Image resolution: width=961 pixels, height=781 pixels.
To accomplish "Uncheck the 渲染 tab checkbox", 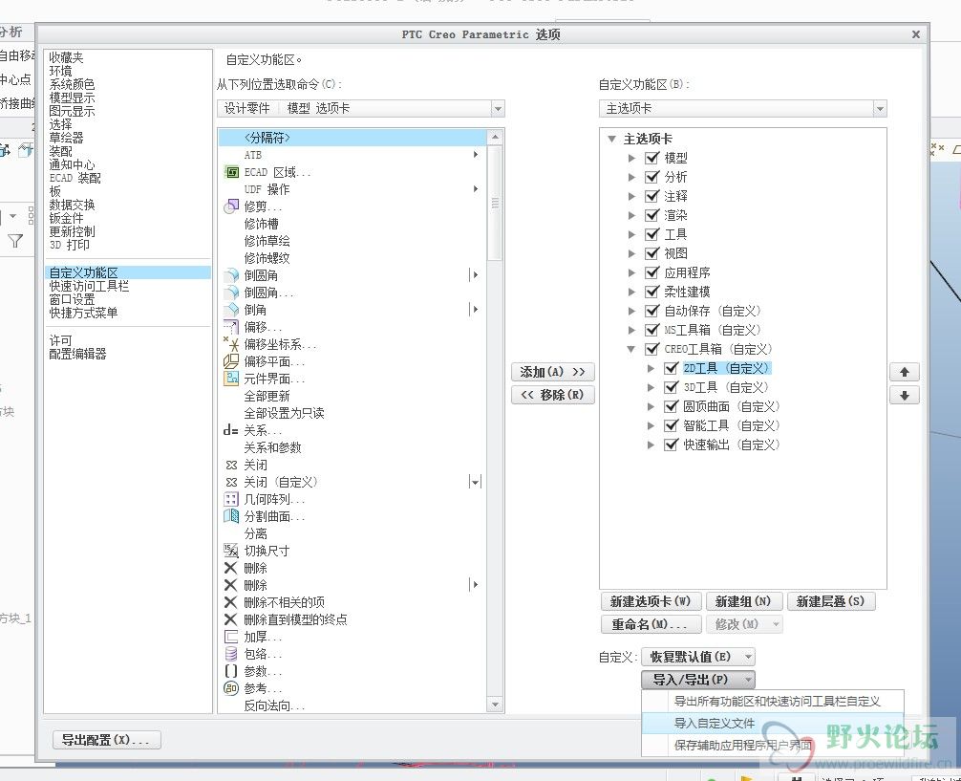I will 652,215.
